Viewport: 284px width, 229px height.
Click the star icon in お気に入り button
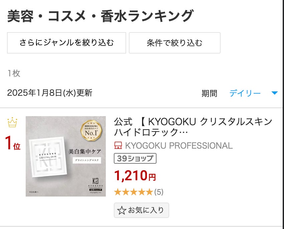click(x=121, y=211)
